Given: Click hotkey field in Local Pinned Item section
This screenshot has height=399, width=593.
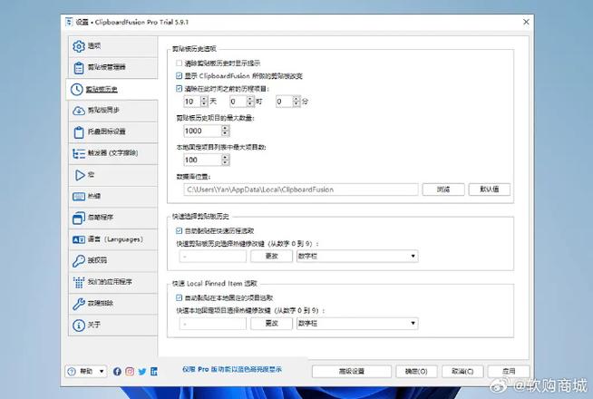Looking at the screenshot, I should [x=213, y=324].
